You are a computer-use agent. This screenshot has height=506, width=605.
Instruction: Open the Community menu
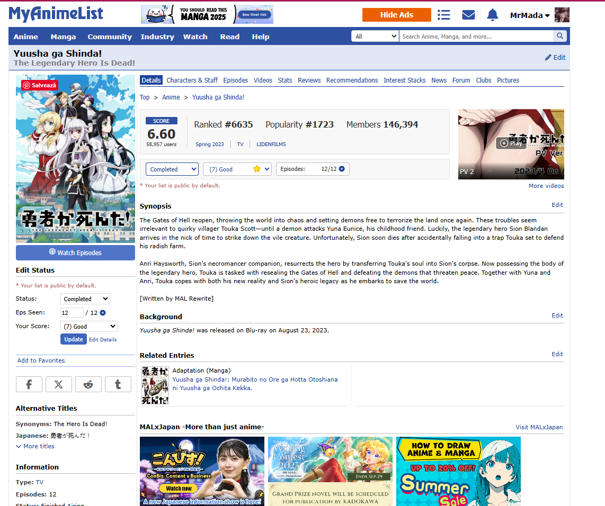[110, 37]
